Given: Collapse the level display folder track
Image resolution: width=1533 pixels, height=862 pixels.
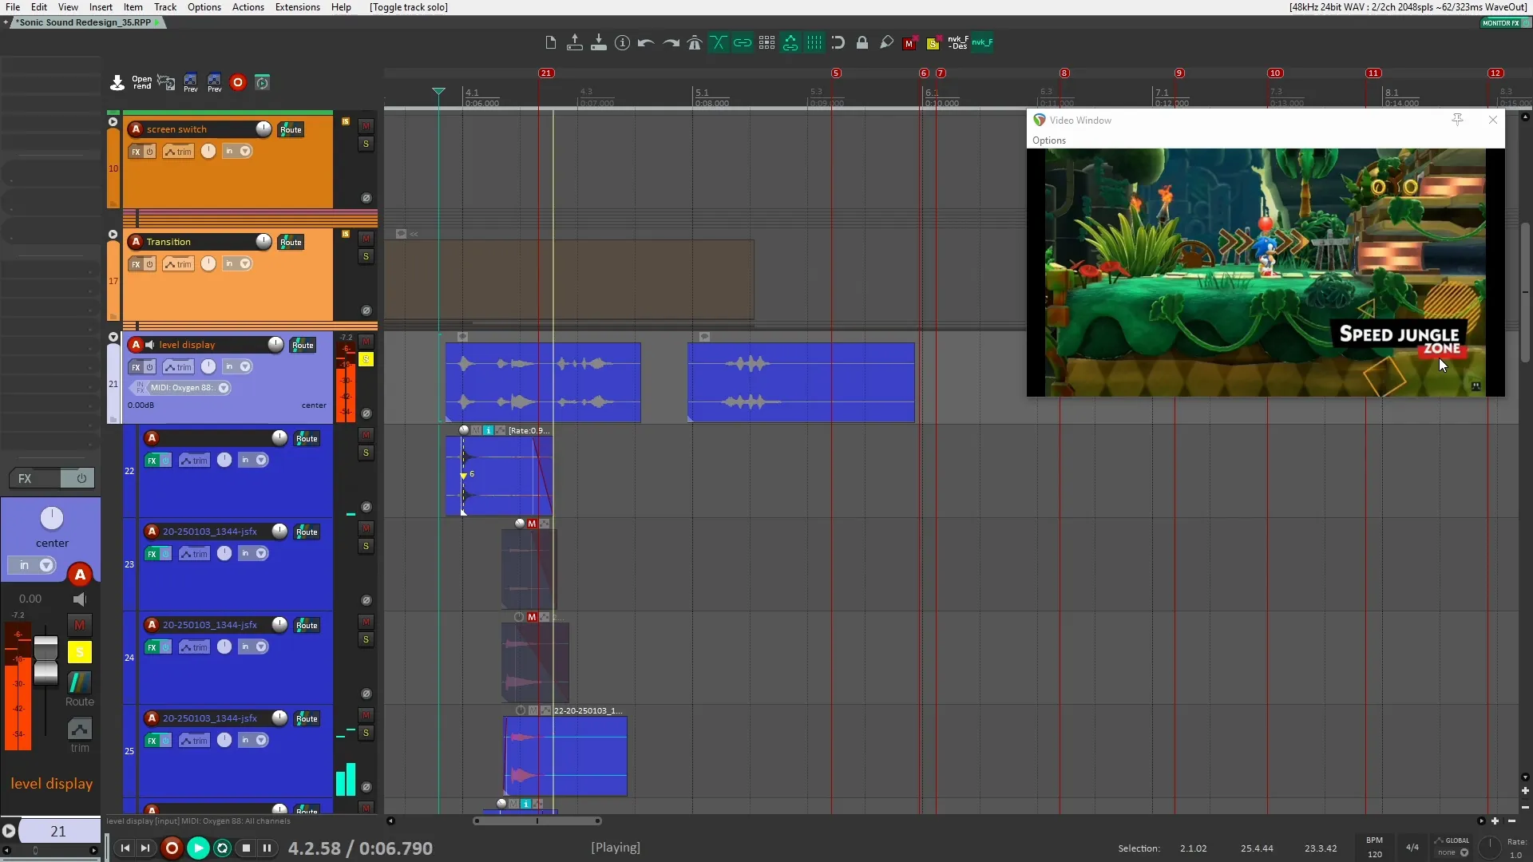Looking at the screenshot, I should 113,338.
